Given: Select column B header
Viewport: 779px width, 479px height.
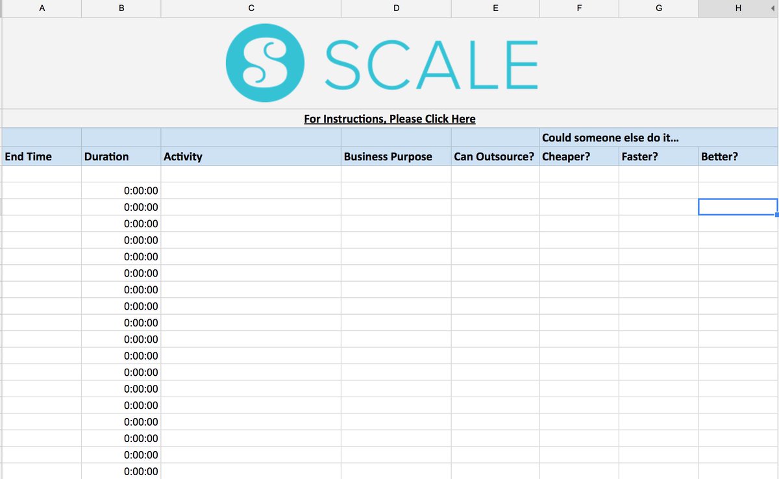Looking at the screenshot, I should [x=121, y=8].
